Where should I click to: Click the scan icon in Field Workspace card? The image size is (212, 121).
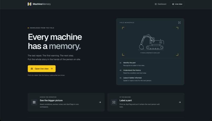tap(179, 23)
